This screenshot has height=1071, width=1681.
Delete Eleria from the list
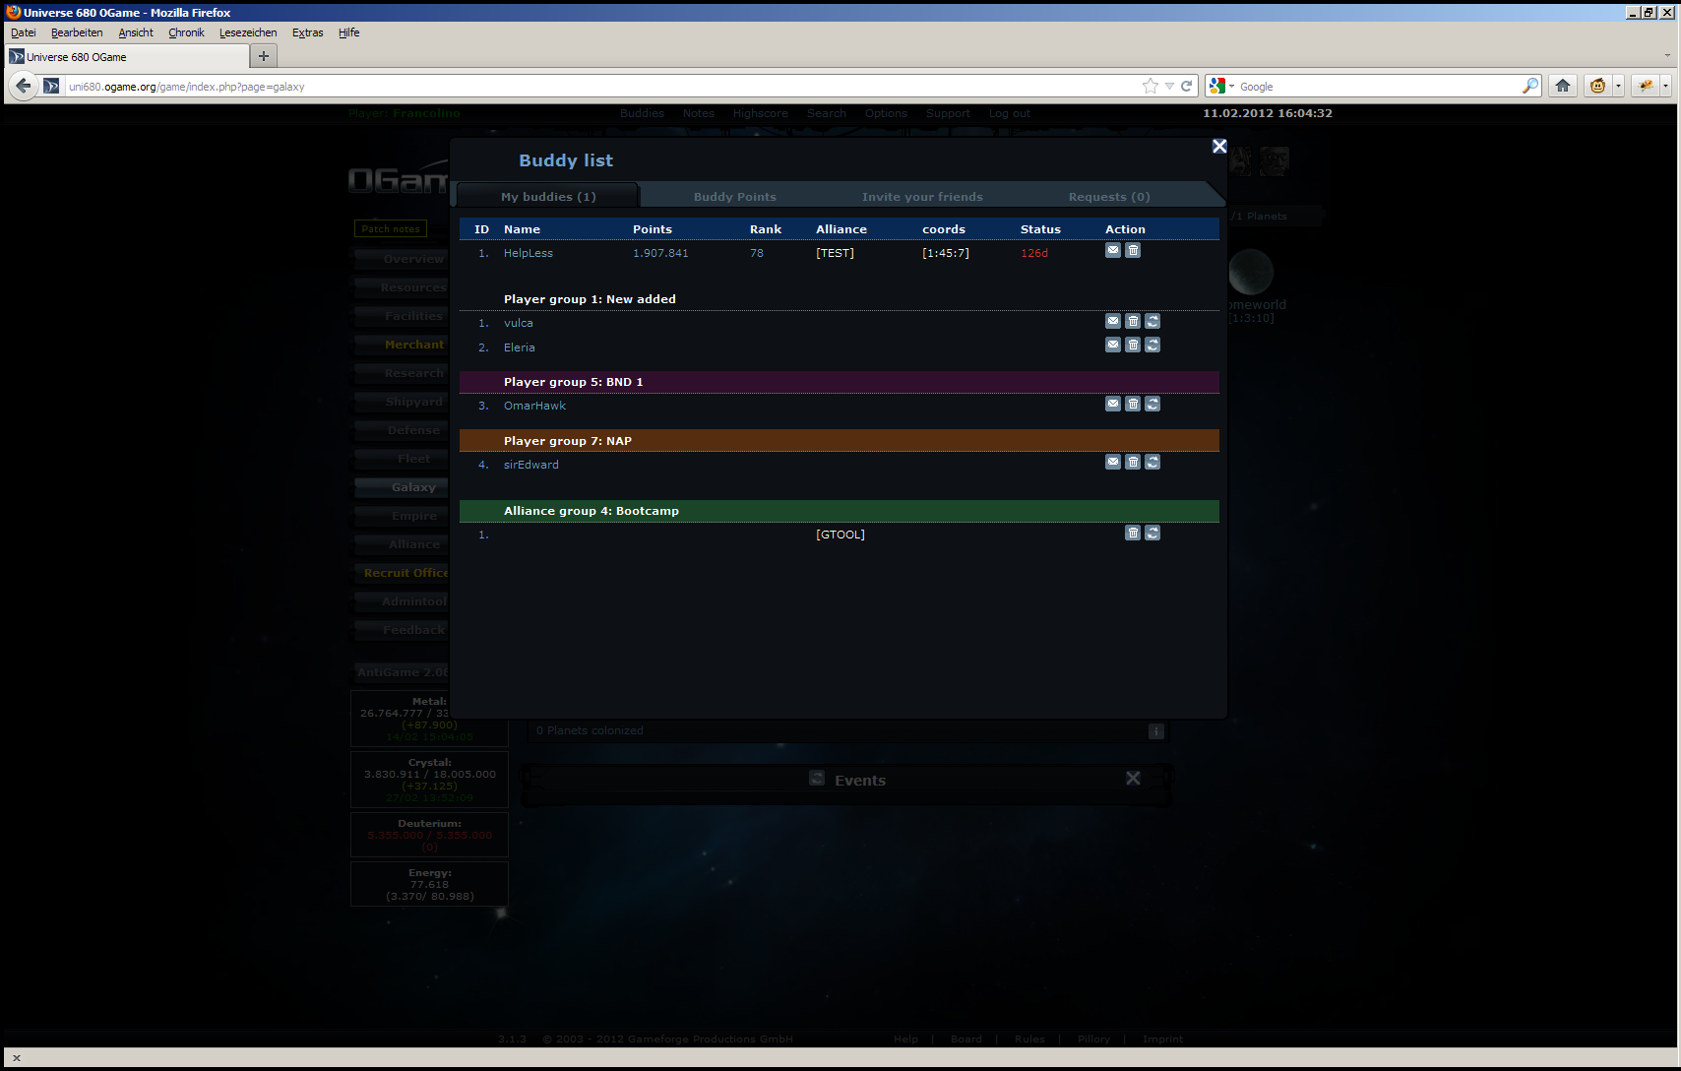[1133, 345]
